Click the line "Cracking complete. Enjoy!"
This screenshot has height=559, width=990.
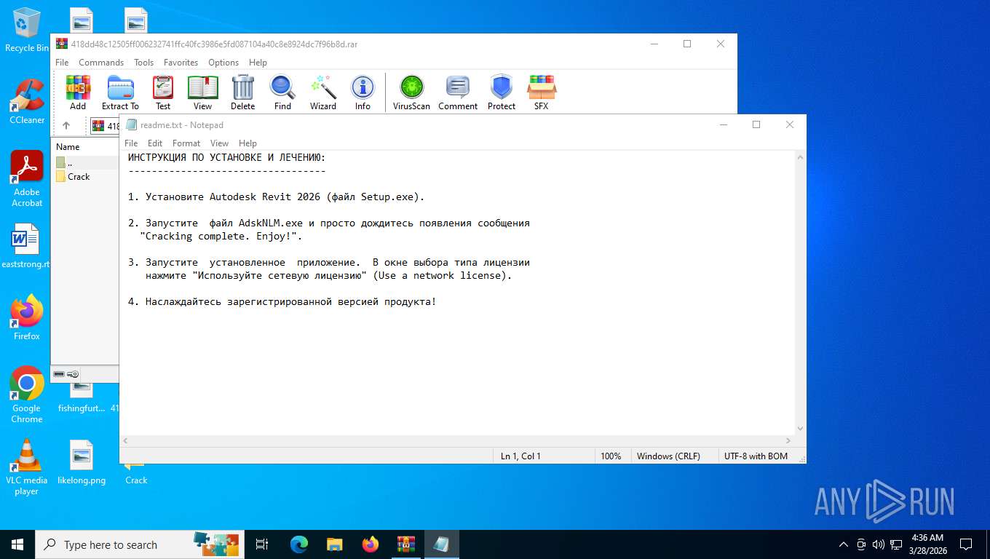tap(221, 237)
